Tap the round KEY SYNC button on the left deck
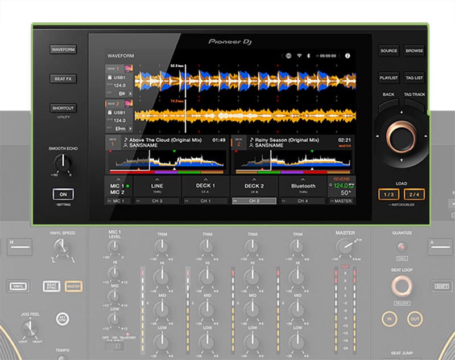455x360 pixels. pos(63,319)
